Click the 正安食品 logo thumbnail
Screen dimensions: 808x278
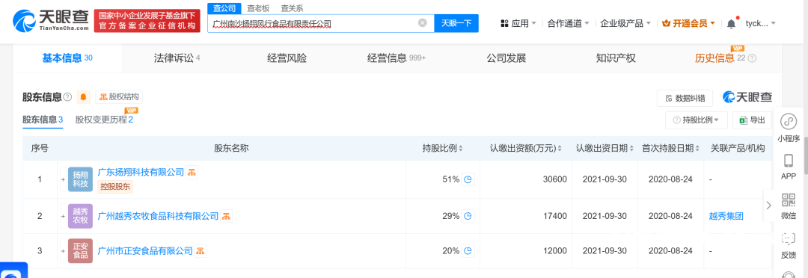tap(80, 250)
